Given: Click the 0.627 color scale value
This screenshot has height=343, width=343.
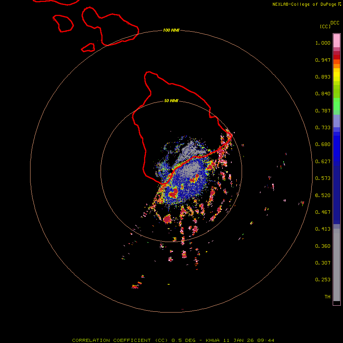Looking at the screenshot, I should 323,162.
